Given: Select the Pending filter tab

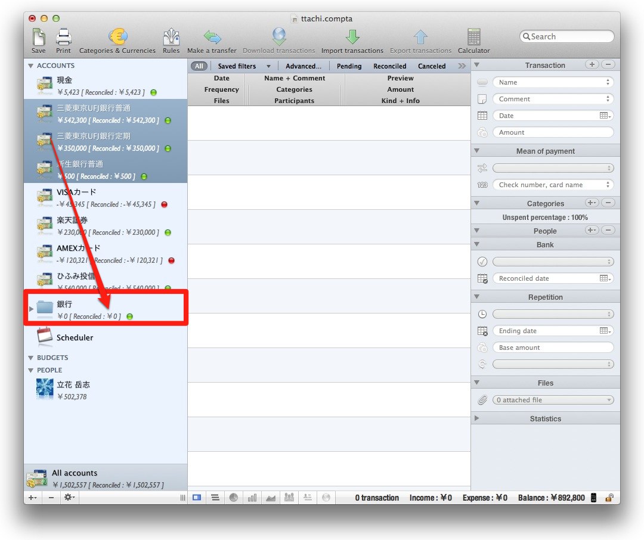Looking at the screenshot, I should [349, 66].
